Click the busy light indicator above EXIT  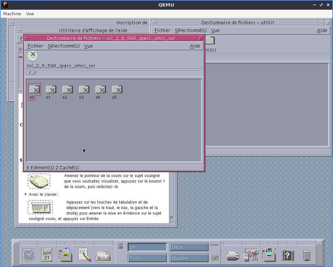215,245
